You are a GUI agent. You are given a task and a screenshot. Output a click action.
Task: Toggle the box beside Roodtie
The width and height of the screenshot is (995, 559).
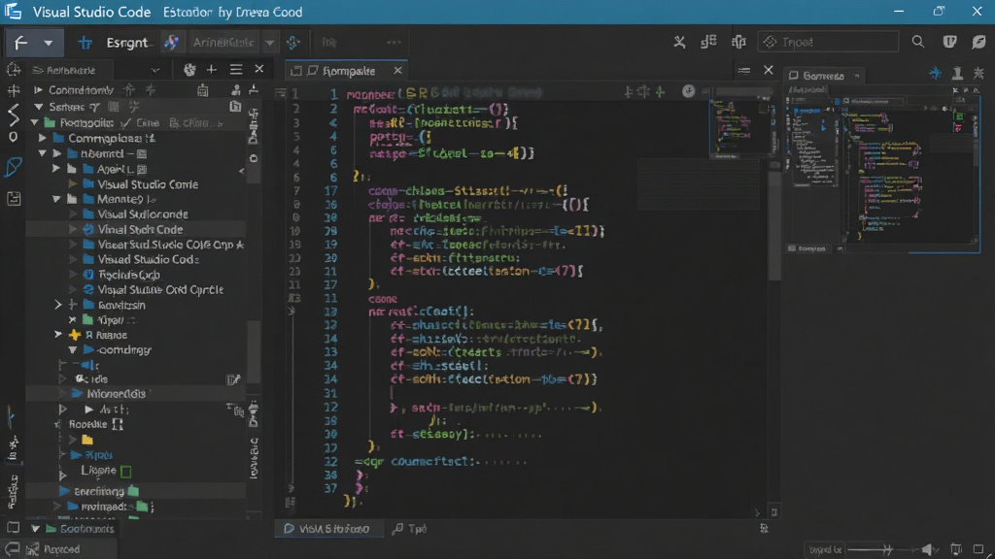click(x=117, y=424)
